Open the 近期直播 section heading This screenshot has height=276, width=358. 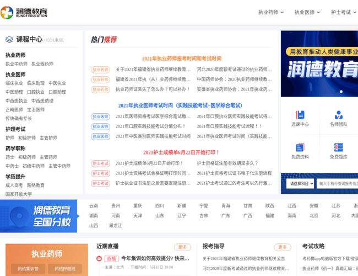pos(107,246)
